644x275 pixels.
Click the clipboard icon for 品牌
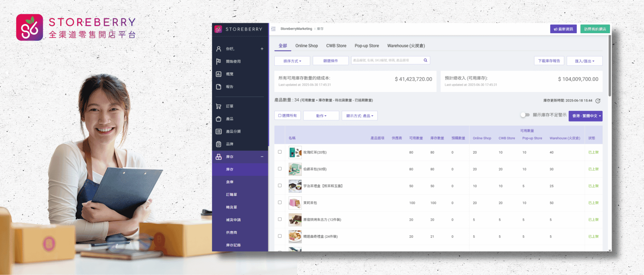[219, 144]
